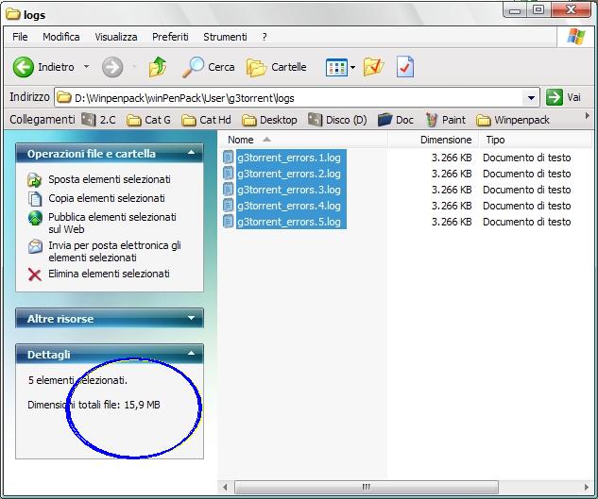Click the address bar path field
The image size is (598, 499).
click(x=290, y=98)
